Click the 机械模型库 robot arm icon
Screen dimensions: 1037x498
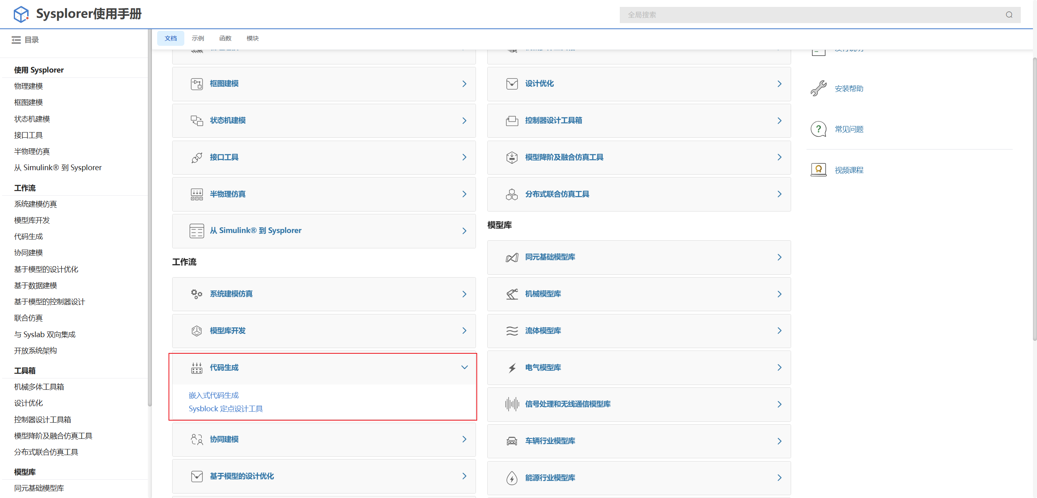[512, 294]
